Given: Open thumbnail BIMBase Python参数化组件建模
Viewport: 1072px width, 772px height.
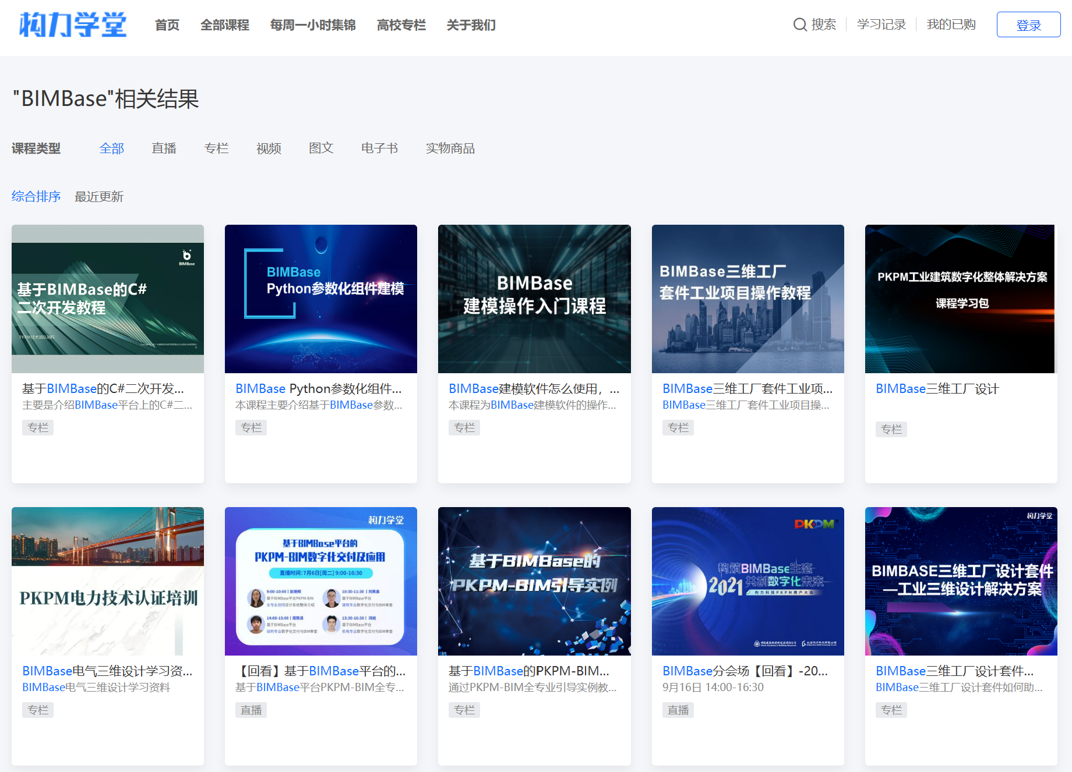Looking at the screenshot, I should point(321,299).
